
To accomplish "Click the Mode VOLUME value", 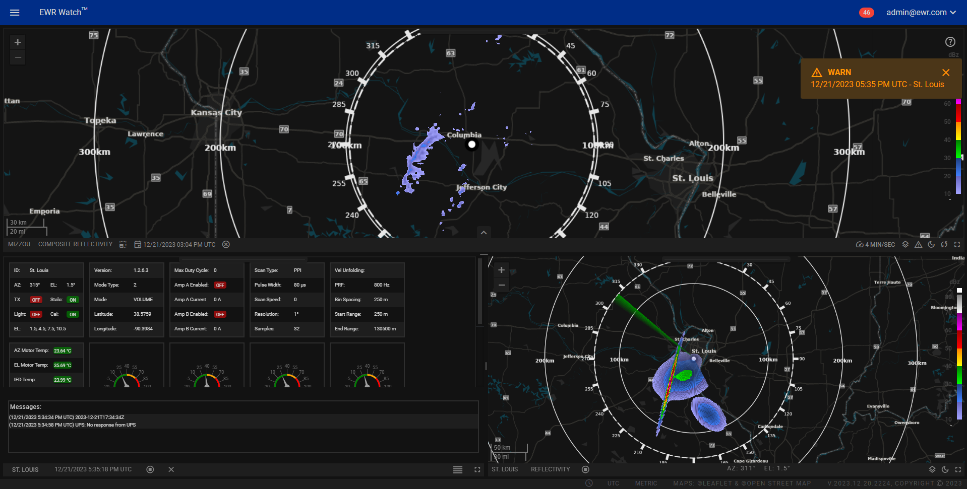I will pos(143,300).
